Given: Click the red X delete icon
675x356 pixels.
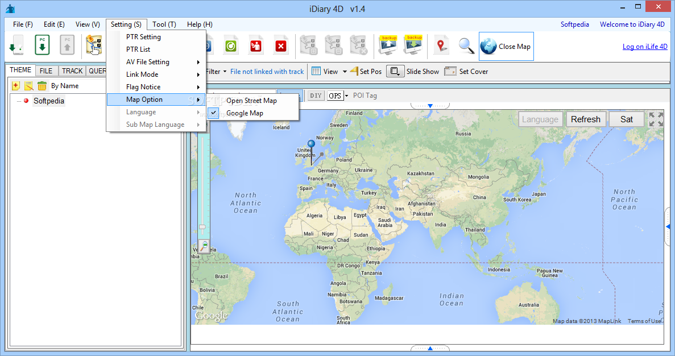Looking at the screenshot, I should pos(281,45).
